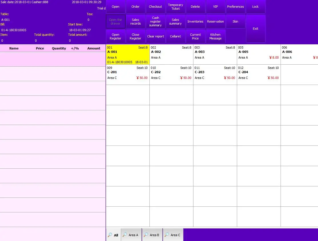Select table C-202 tile
This screenshot has width=318, height=241.
click(x=171, y=75)
